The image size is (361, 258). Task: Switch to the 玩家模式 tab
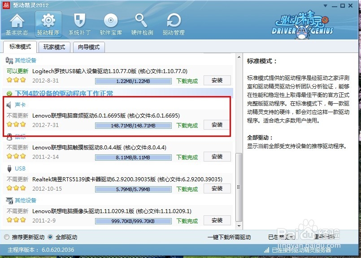click(54, 47)
